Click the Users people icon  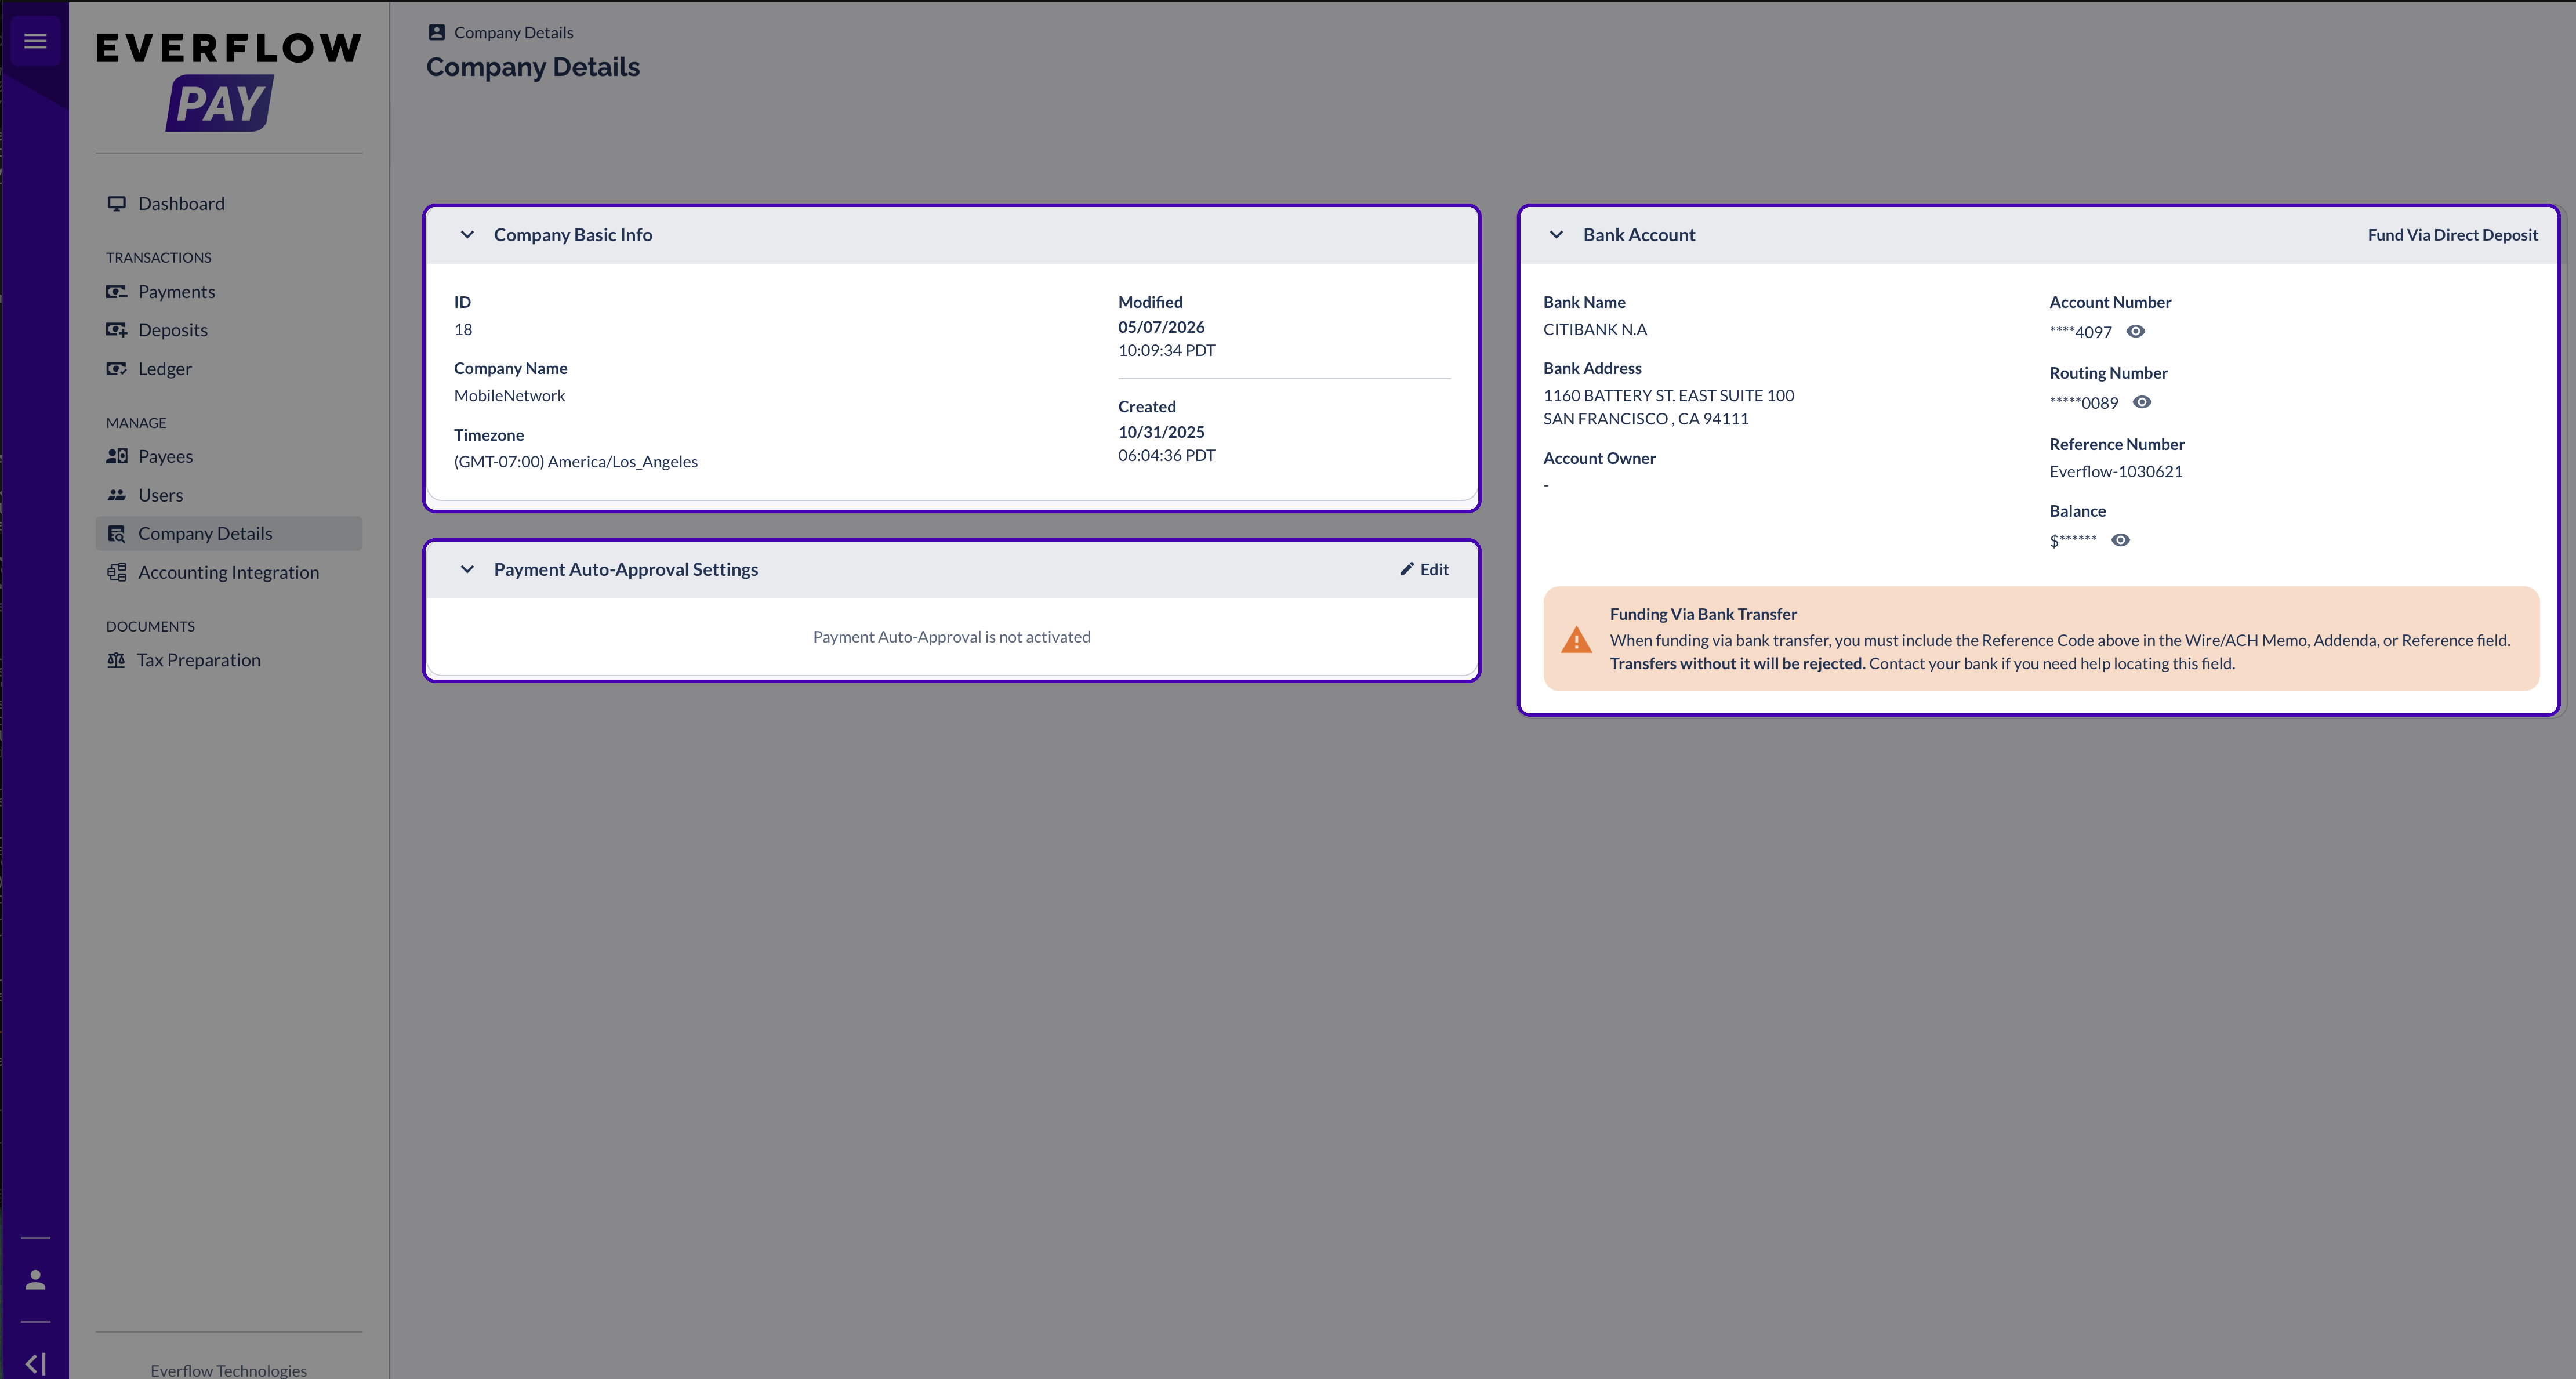(x=117, y=495)
